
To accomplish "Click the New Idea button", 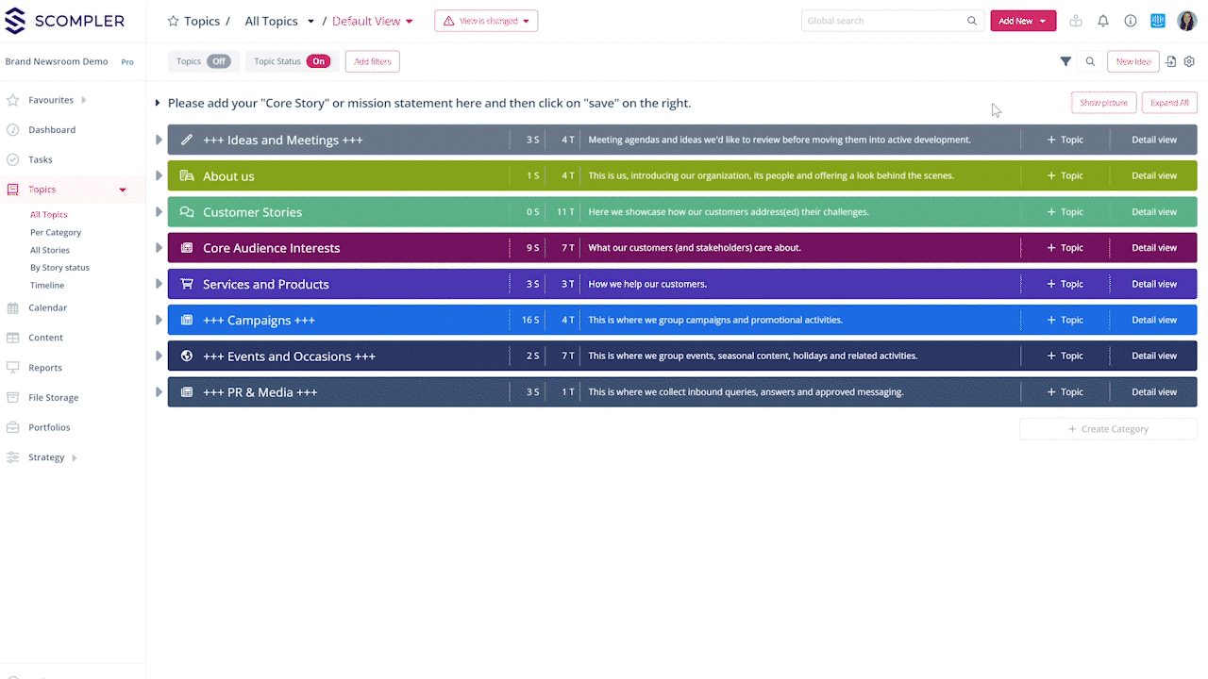I will click(1132, 60).
